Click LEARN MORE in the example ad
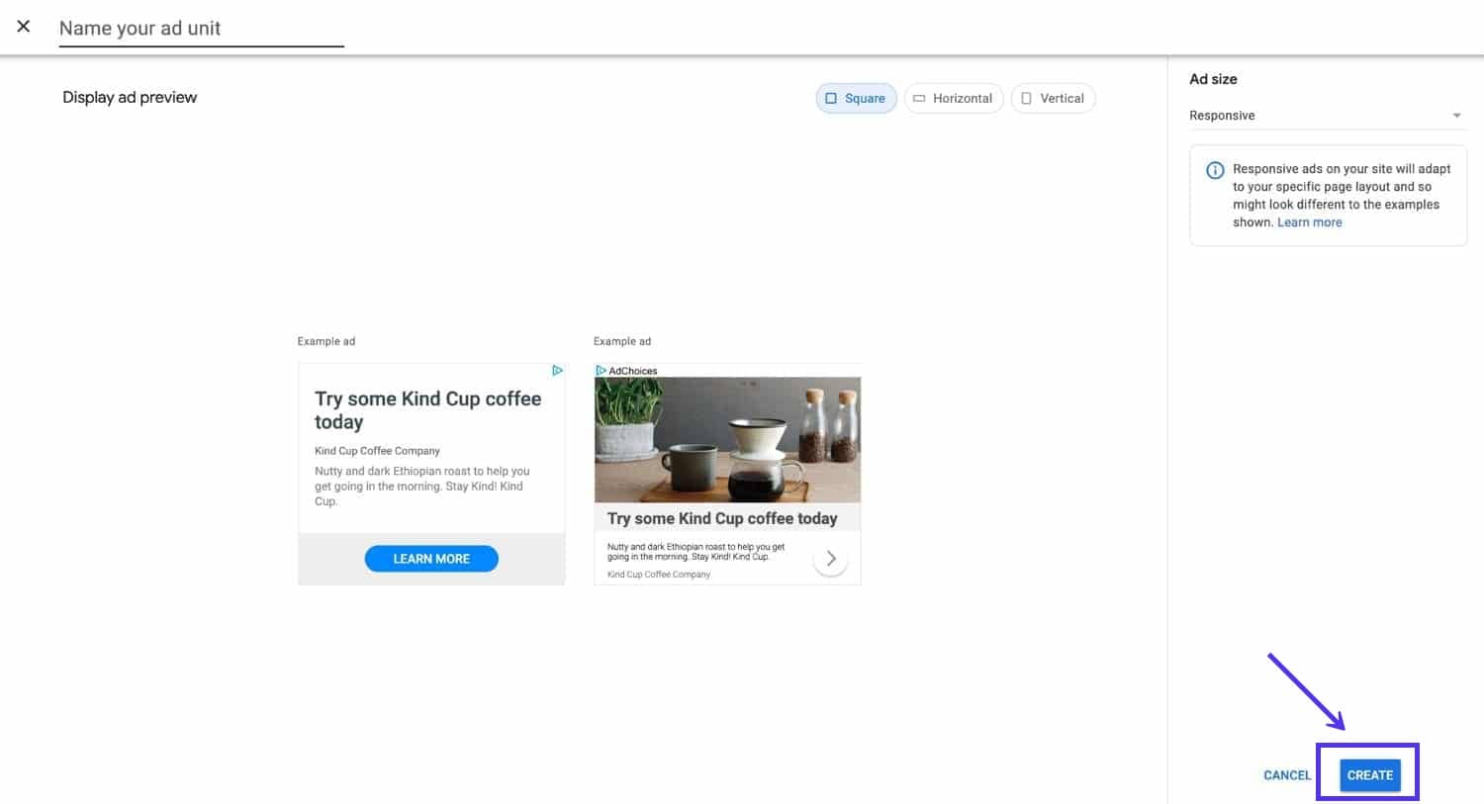The image size is (1484, 804). pos(430,558)
